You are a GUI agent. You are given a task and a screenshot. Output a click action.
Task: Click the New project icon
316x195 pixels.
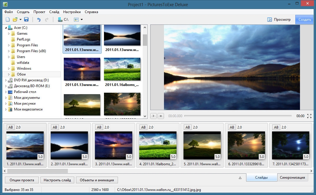click(x=8, y=20)
